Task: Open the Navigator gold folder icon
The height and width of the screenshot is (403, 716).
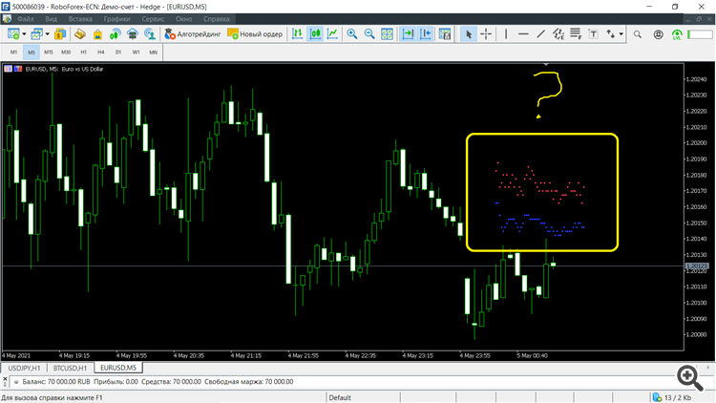Action: [80, 33]
